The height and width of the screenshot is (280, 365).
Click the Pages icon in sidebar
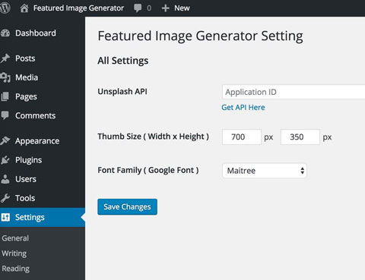[5, 96]
